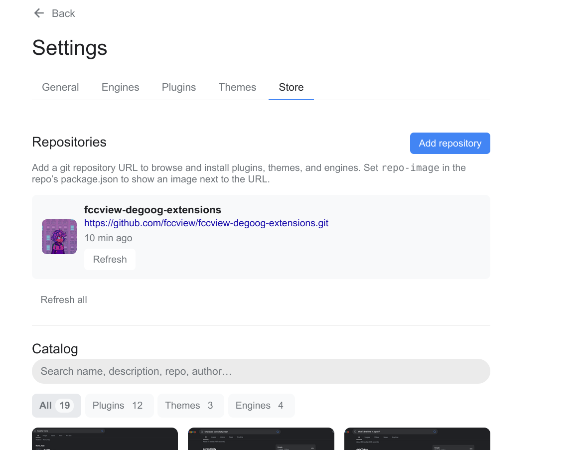The width and height of the screenshot is (585, 450).
Task: Filter the catalog by Themes 3
Action: click(190, 405)
